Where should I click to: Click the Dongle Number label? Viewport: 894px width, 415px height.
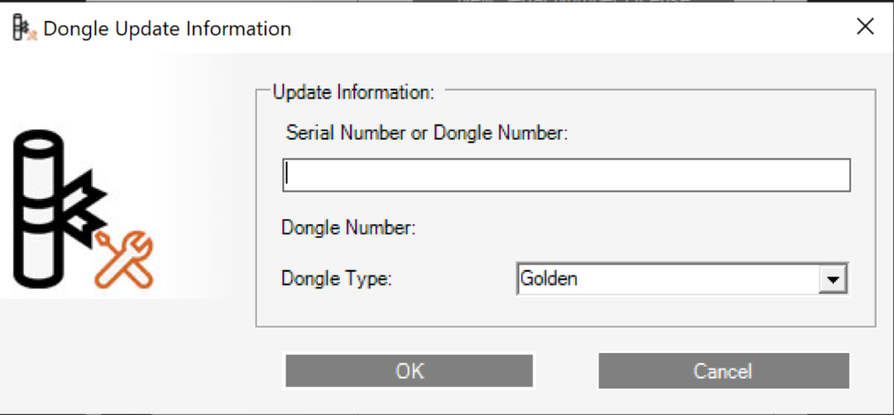349,228
